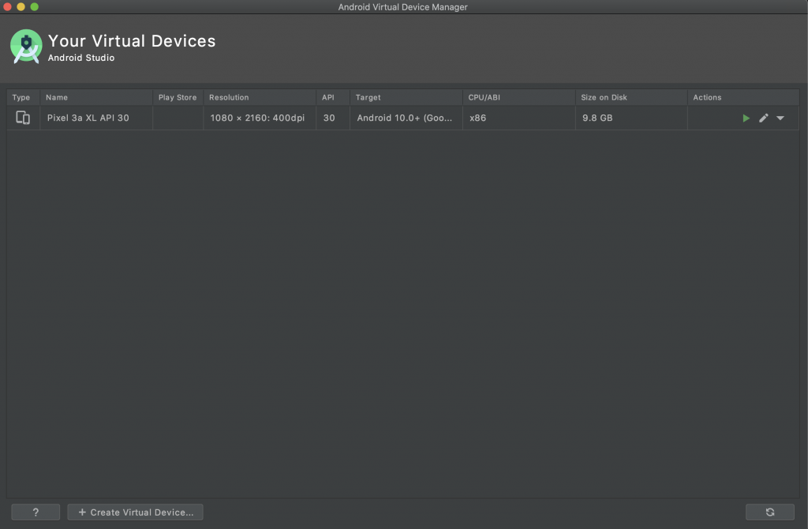Image resolution: width=808 pixels, height=529 pixels.
Task: Click the Android 10.0+ target cell
Action: (406, 118)
